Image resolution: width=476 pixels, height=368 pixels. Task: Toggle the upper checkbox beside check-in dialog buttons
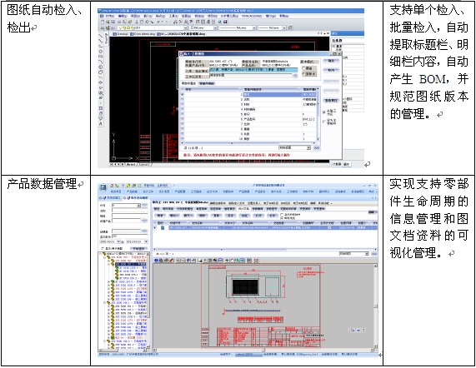(x=324, y=112)
